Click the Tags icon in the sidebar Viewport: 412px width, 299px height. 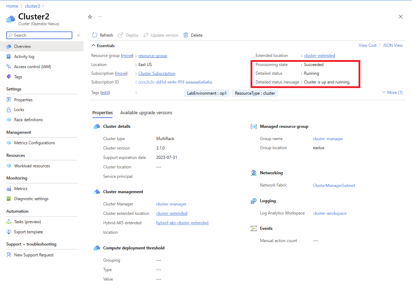[x=9, y=77]
